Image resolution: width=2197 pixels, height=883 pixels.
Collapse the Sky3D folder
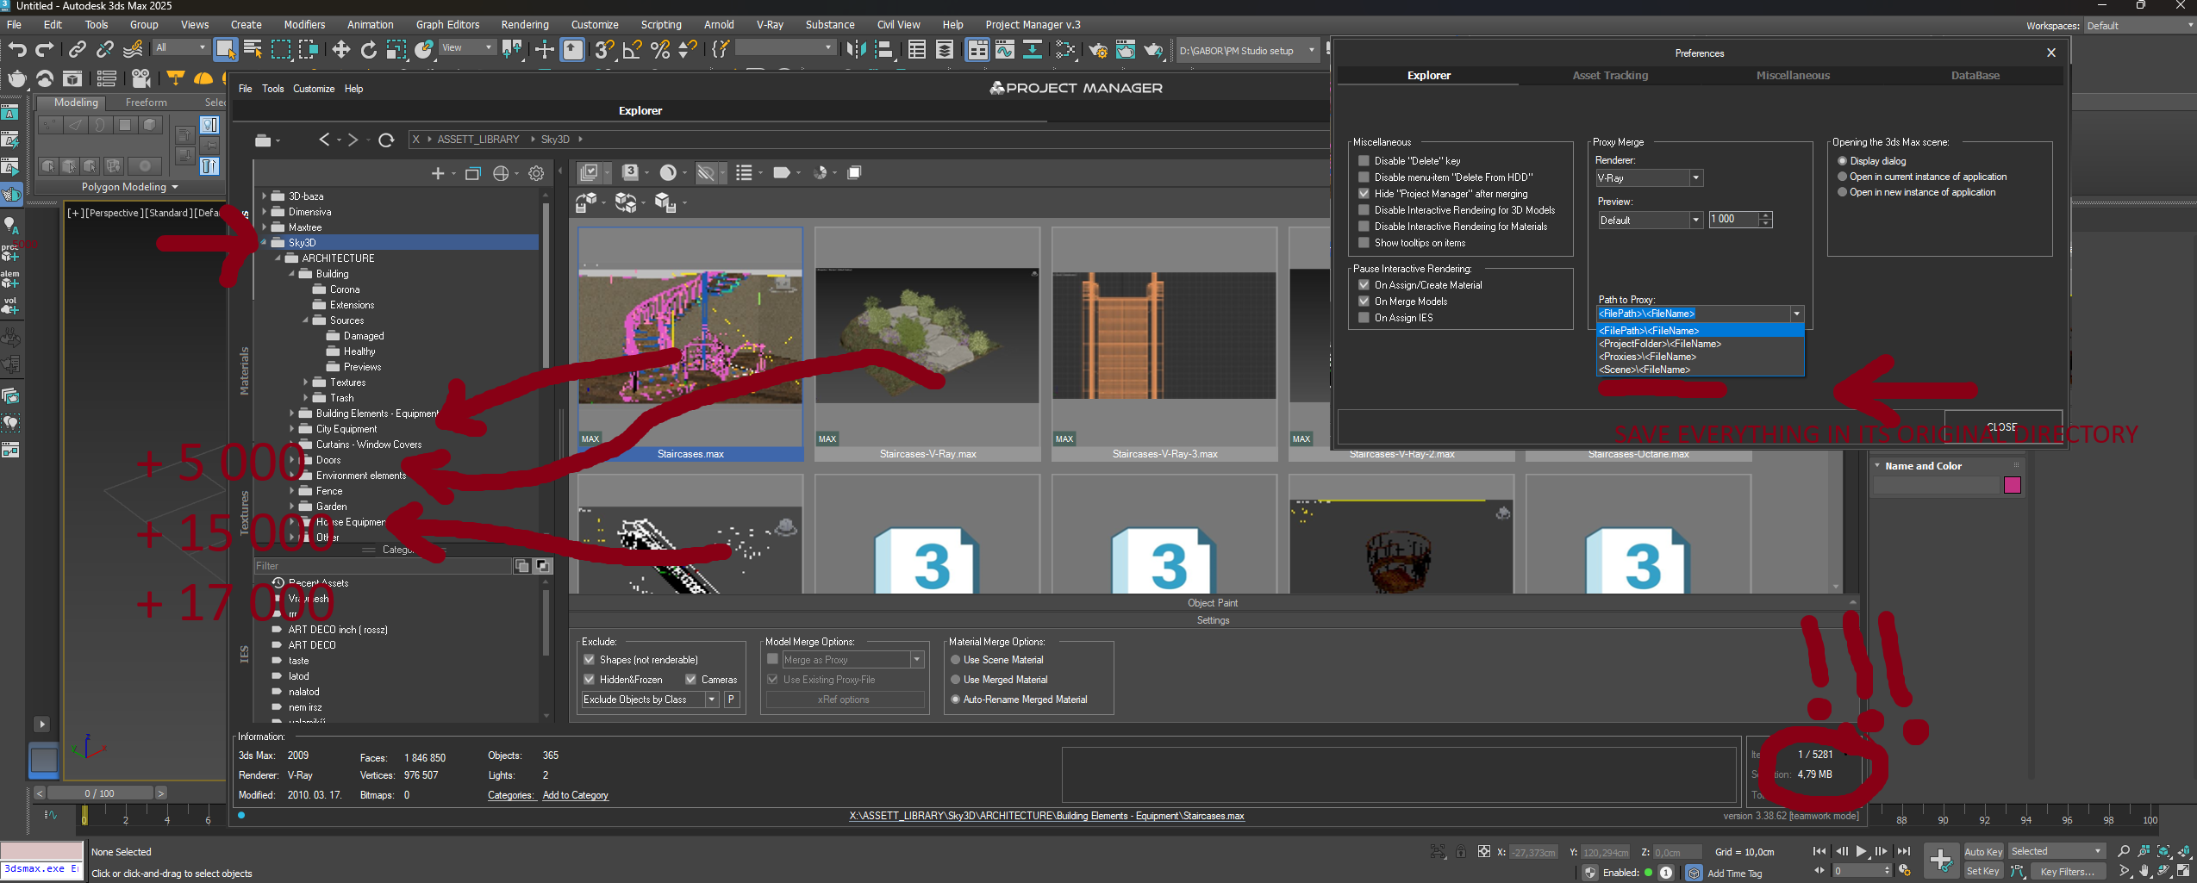(264, 242)
